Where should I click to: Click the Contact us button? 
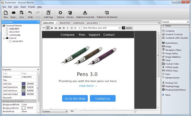tap(103, 98)
